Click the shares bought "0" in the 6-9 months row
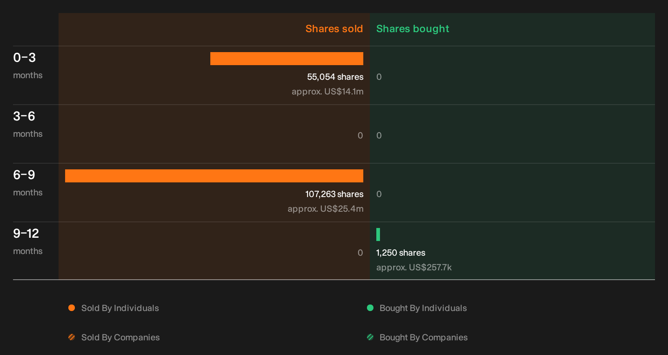Image resolution: width=668 pixels, height=355 pixels. pos(379,194)
